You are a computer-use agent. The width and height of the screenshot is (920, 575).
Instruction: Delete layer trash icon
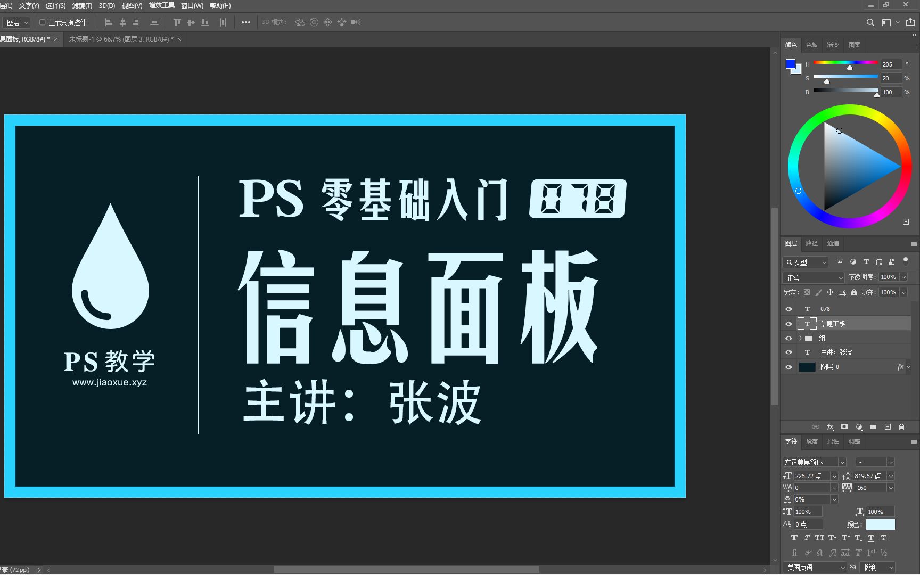click(901, 427)
